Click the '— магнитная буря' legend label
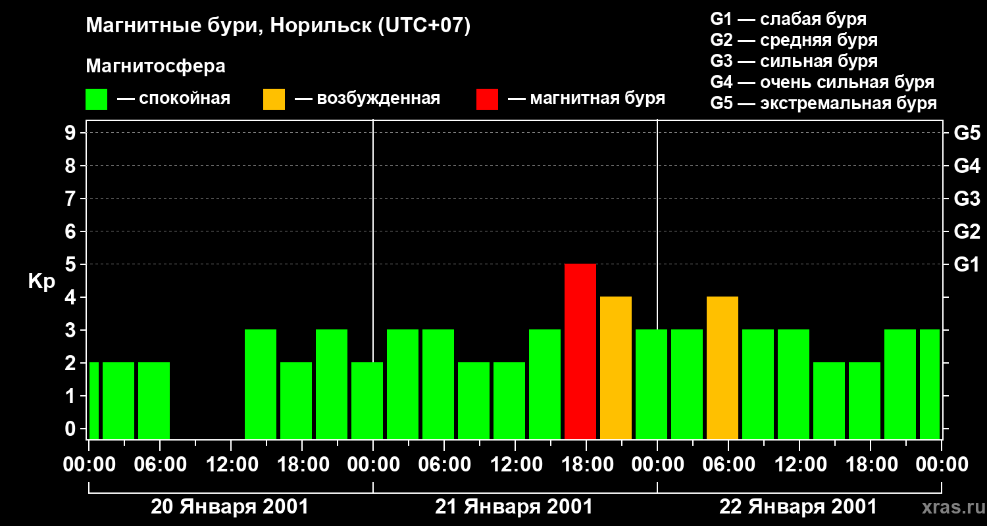Image resolution: width=987 pixels, height=526 pixels. [586, 99]
